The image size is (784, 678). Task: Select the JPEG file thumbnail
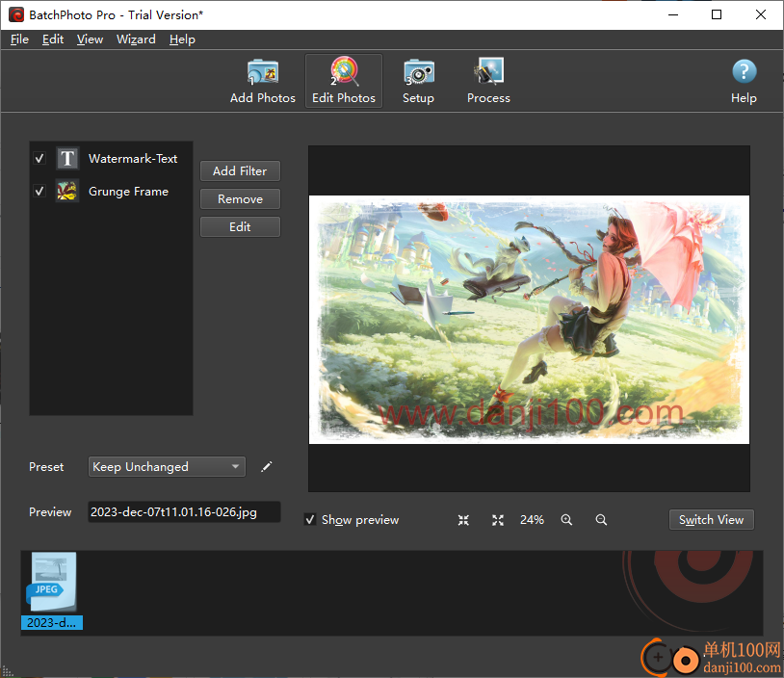pos(51,582)
